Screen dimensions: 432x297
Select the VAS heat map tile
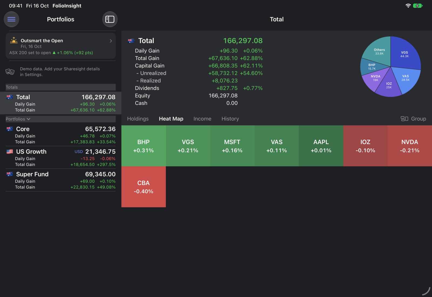click(277, 146)
